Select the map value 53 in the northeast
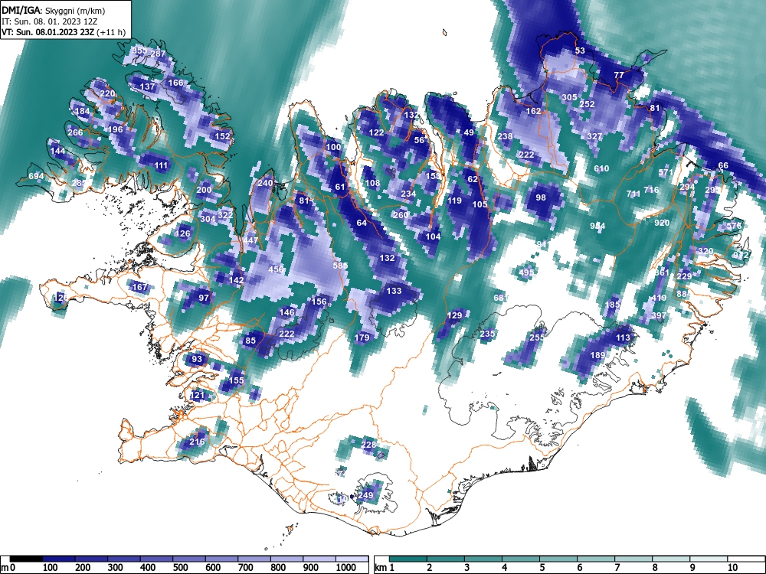The height and width of the screenshot is (574, 766). 580,51
